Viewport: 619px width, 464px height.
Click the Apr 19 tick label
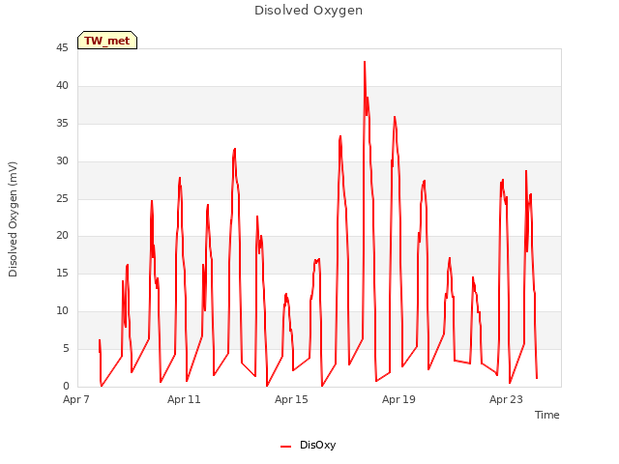[398, 399]
